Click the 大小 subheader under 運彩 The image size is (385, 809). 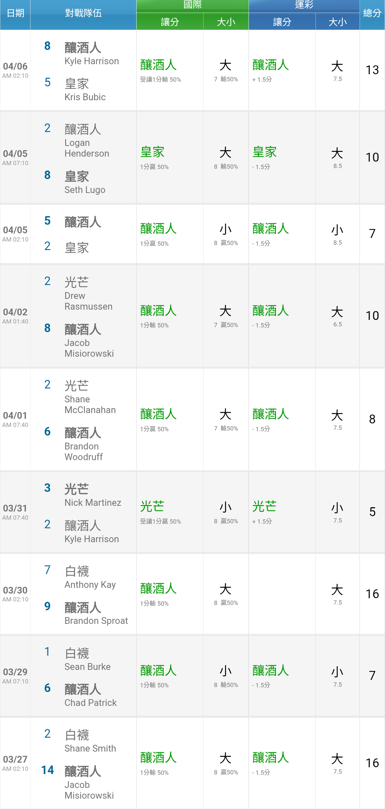[x=338, y=22]
